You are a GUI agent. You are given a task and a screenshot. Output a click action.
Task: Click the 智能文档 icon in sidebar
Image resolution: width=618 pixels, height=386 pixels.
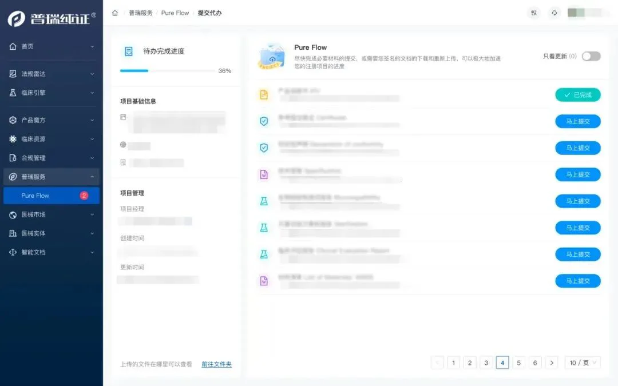point(13,253)
